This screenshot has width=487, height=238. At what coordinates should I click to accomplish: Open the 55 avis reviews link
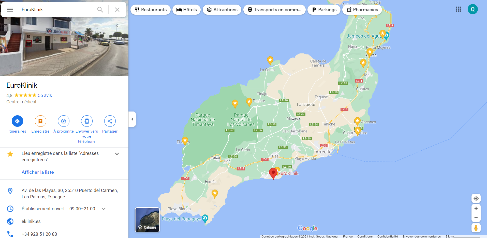click(x=45, y=96)
